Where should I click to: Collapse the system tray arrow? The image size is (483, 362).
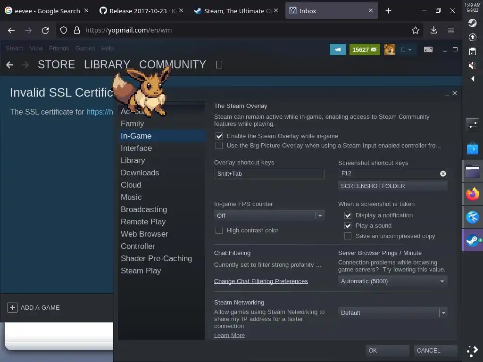(473, 79)
